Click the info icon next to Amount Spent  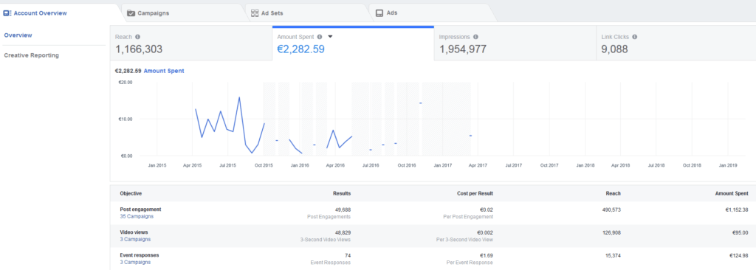[320, 37]
